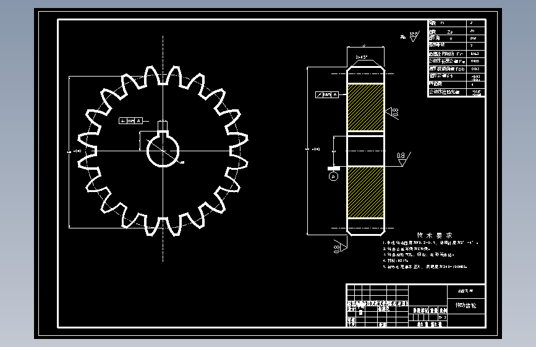Select the 3×45° chamfer dimension text
This screenshot has width=536, height=347.
(x=361, y=57)
